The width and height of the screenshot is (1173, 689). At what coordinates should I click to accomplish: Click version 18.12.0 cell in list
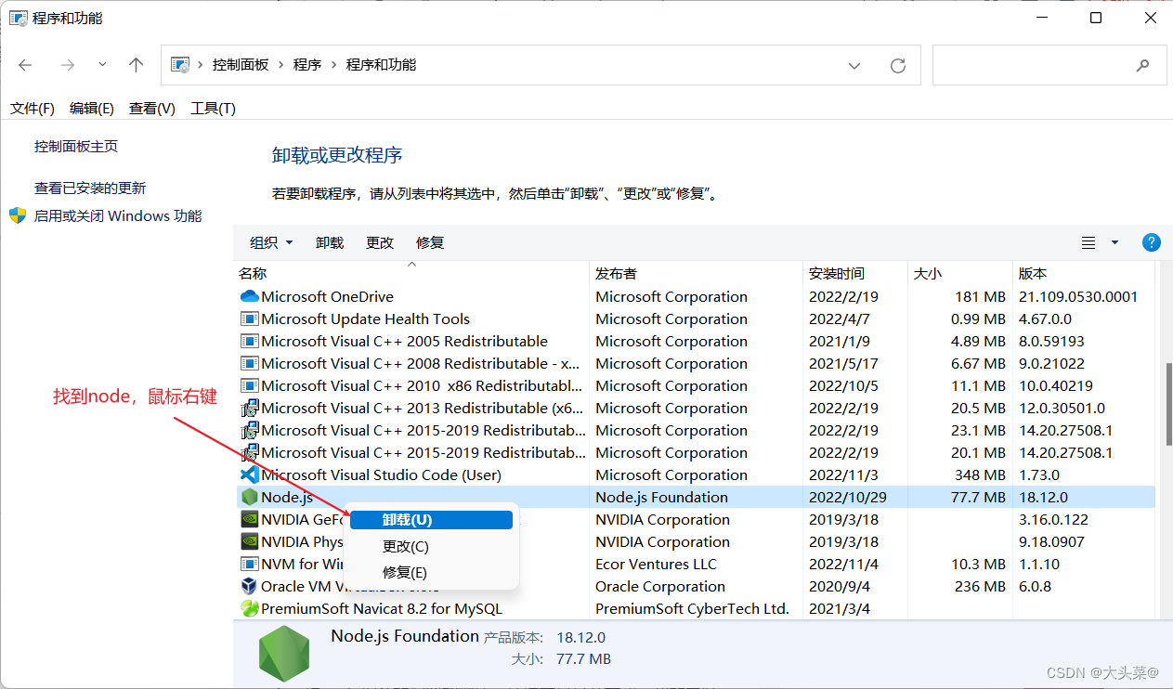1044,498
